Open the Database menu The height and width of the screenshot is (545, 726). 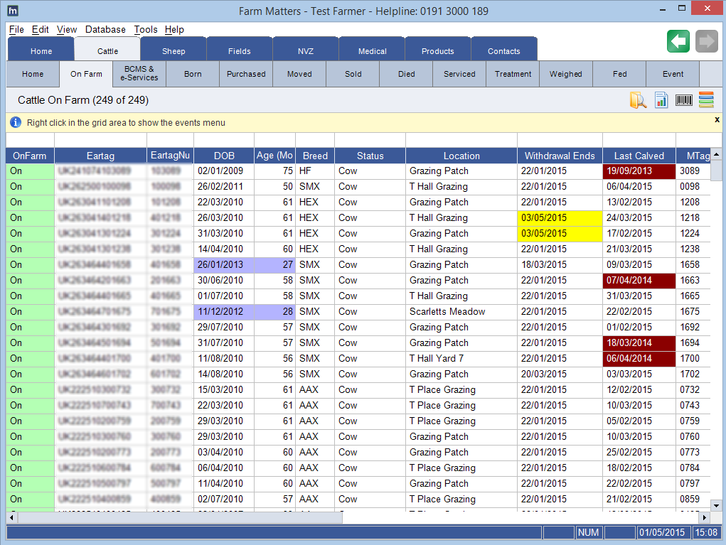click(x=105, y=30)
